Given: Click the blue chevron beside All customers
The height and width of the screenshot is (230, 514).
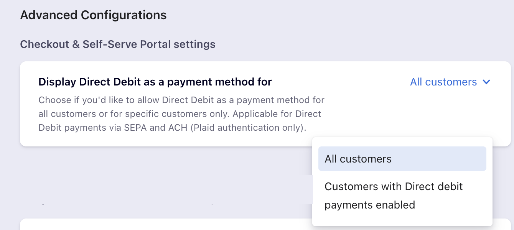Looking at the screenshot, I should pos(486,82).
